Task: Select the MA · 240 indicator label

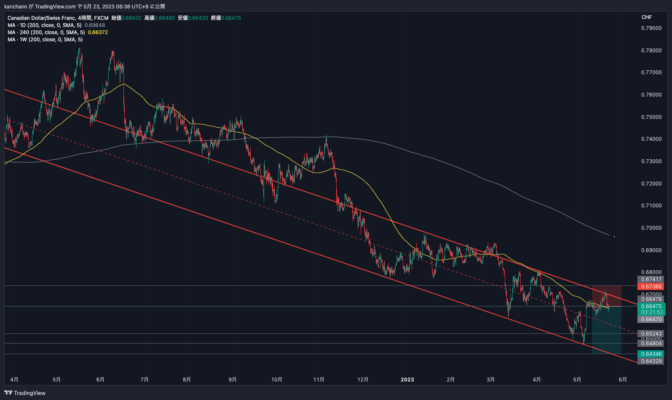Action: [46, 32]
